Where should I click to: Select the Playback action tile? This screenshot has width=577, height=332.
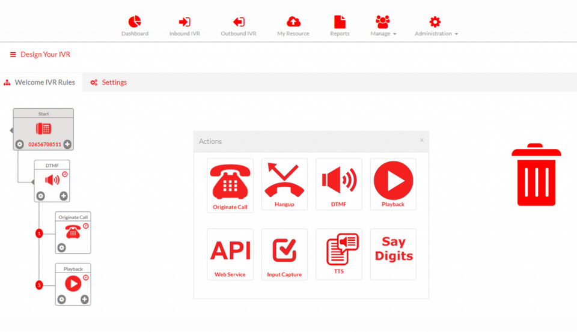point(393,184)
